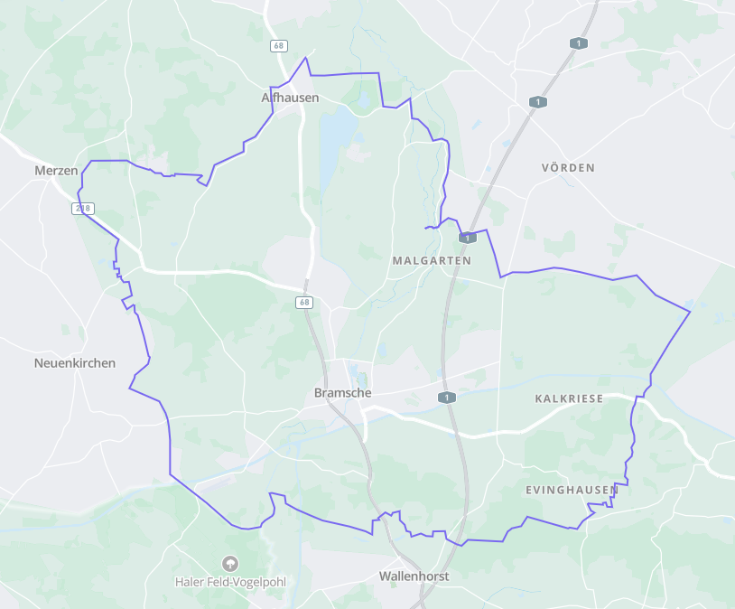This screenshot has height=609, width=735.
Task: Select the Wallenhorst town label
Action: [414, 576]
